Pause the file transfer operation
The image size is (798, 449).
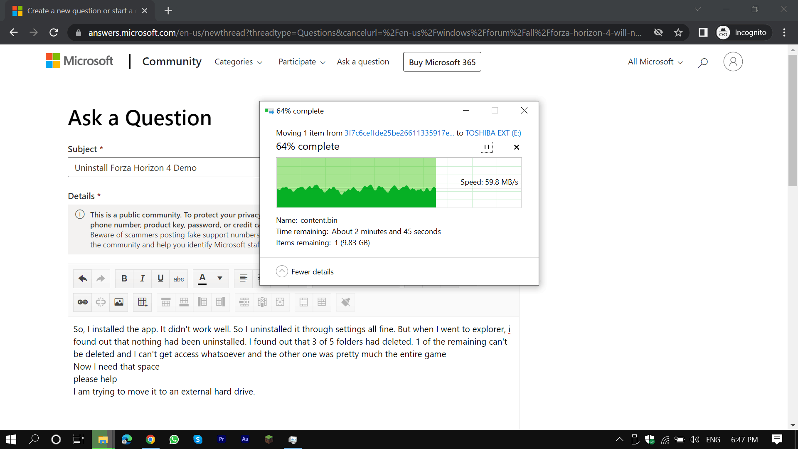tap(486, 146)
